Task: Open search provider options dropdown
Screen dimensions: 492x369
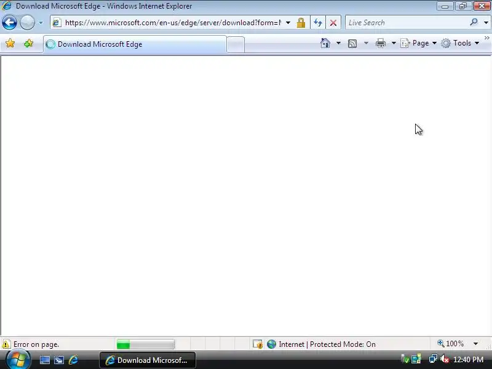Action: pos(486,23)
